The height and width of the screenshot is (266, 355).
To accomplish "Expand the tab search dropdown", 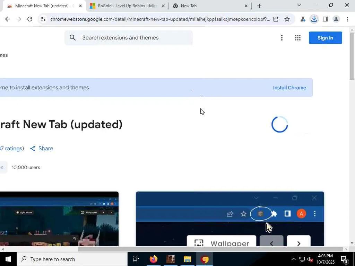I will pos(299,5).
